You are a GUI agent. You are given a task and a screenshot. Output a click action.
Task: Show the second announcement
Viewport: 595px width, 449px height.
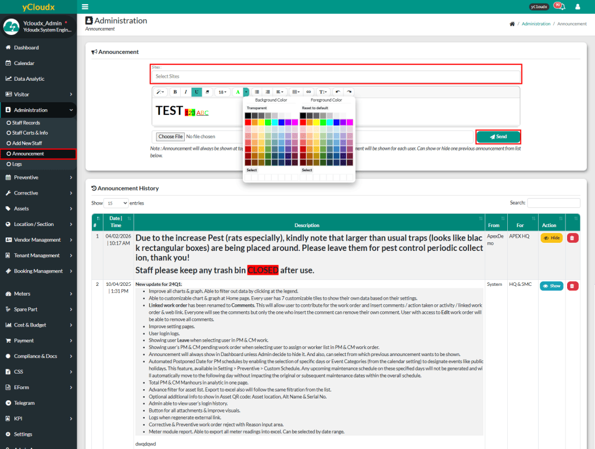(551, 286)
